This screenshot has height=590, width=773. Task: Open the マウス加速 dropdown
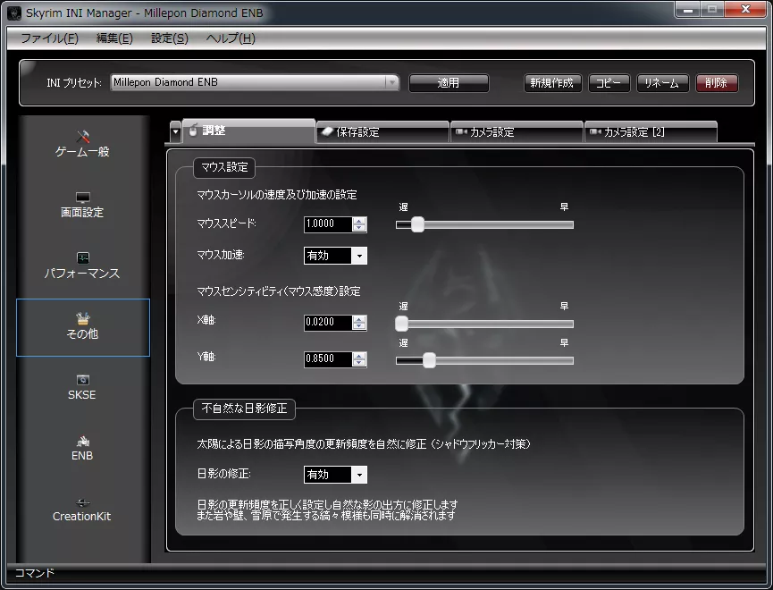[335, 256]
